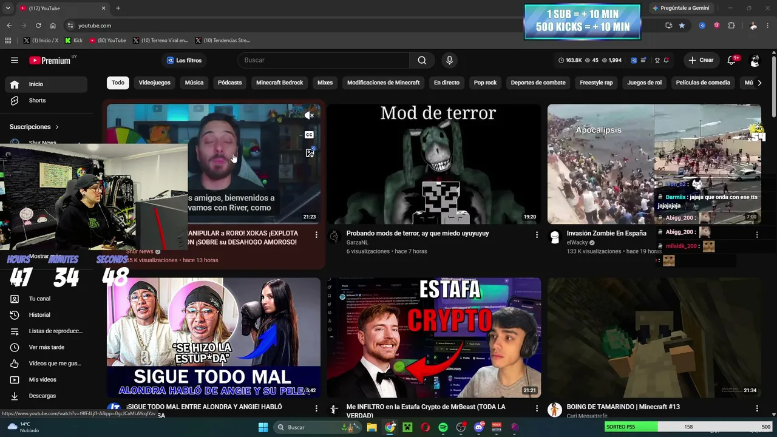Open options for SIGUE TODO MAL video

pos(316,408)
